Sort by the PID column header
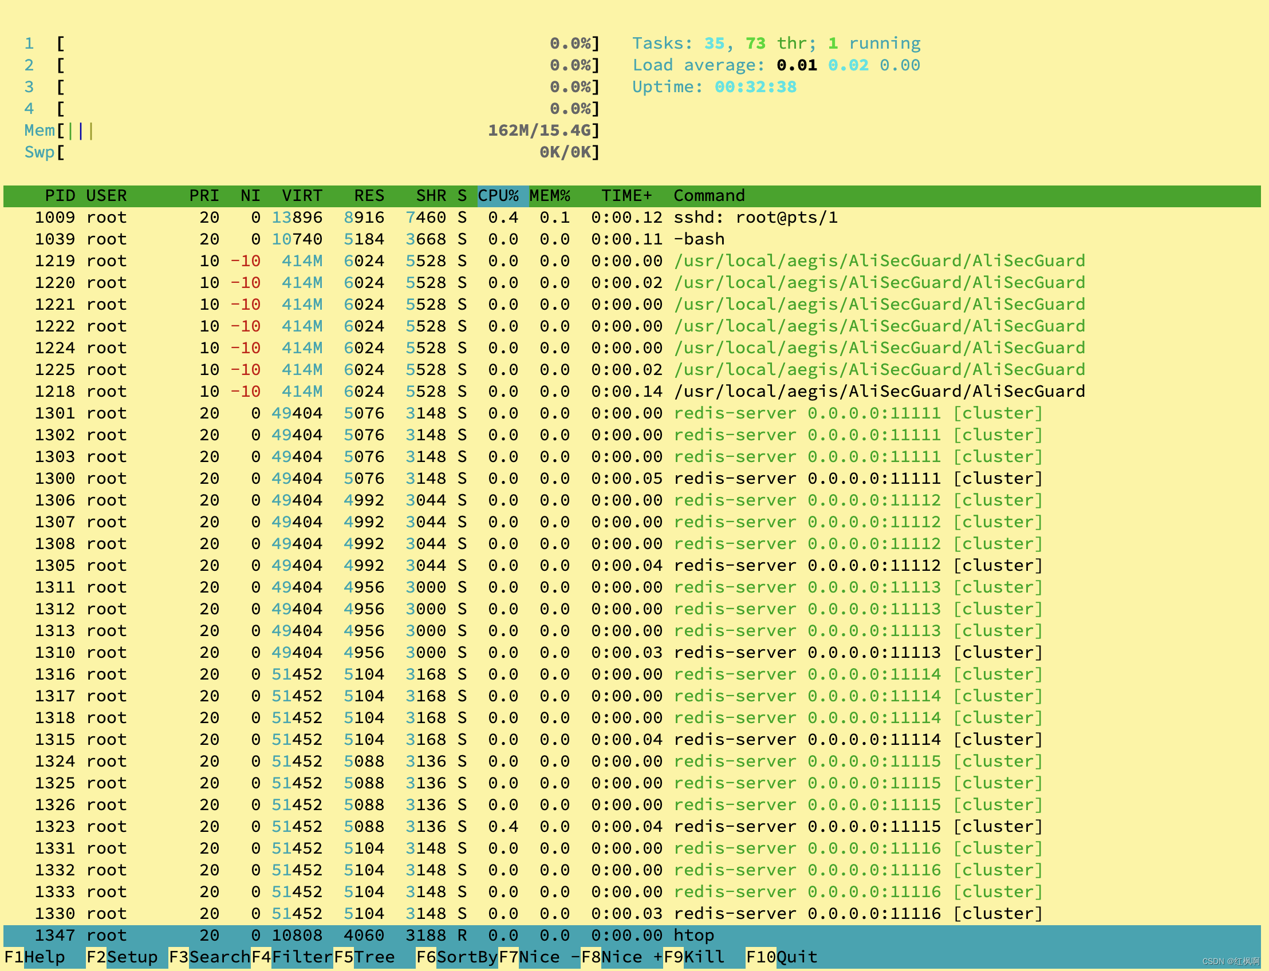Viewport: 1269px width, 971px height. click(60, 196)
